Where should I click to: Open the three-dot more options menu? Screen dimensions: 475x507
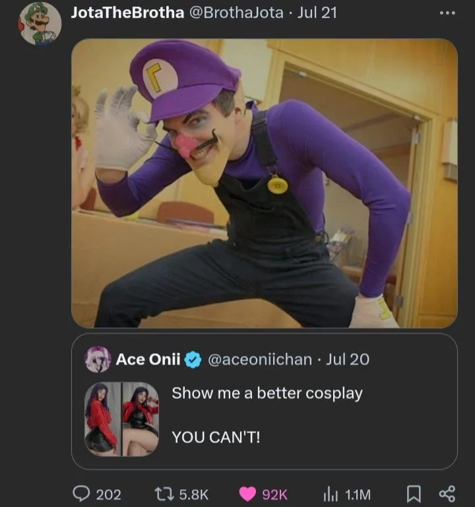[x=447, y=13]
